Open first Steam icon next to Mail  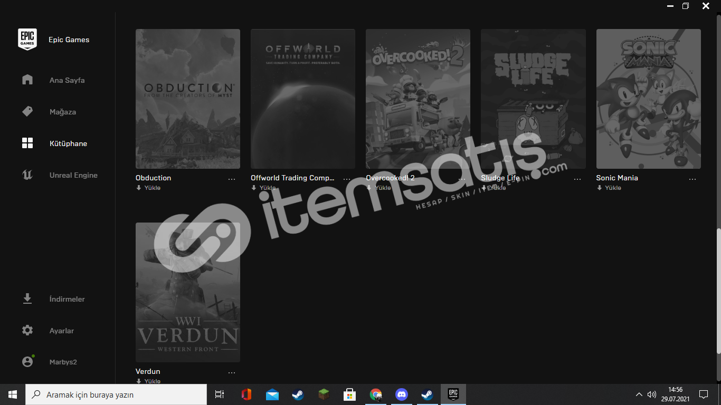(x=298, y=394)
